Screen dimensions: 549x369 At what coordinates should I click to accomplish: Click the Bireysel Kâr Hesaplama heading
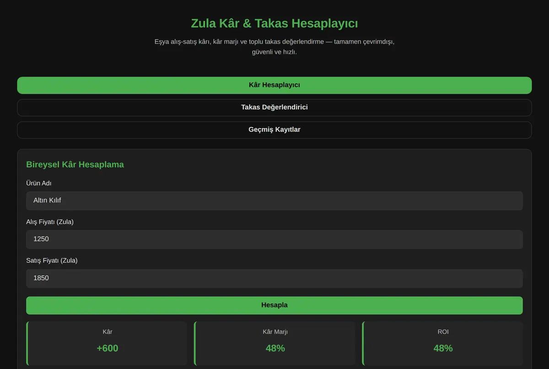tap(75, 164)
